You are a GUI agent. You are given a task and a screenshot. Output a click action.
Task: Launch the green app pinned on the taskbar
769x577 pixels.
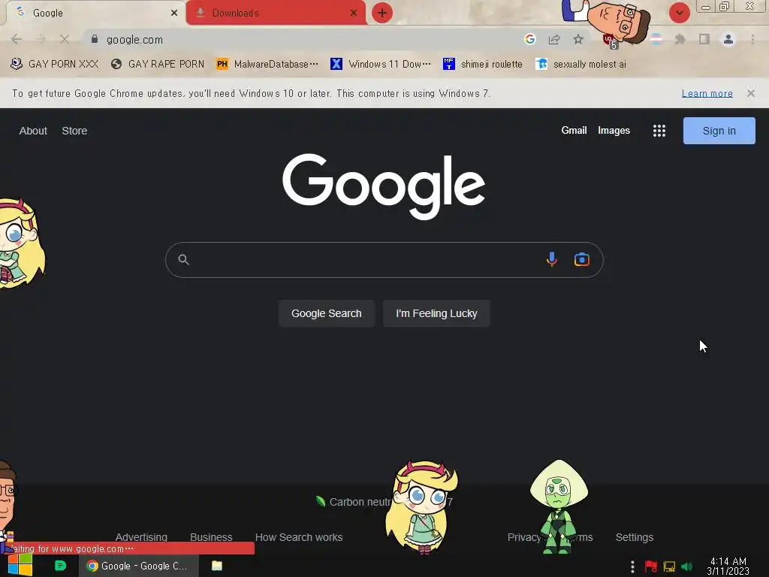tap(60, 566)
